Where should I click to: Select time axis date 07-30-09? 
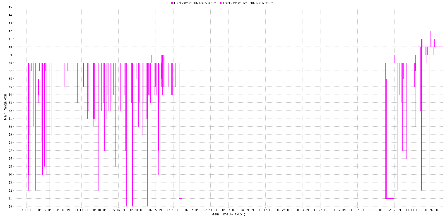point(210,210)
